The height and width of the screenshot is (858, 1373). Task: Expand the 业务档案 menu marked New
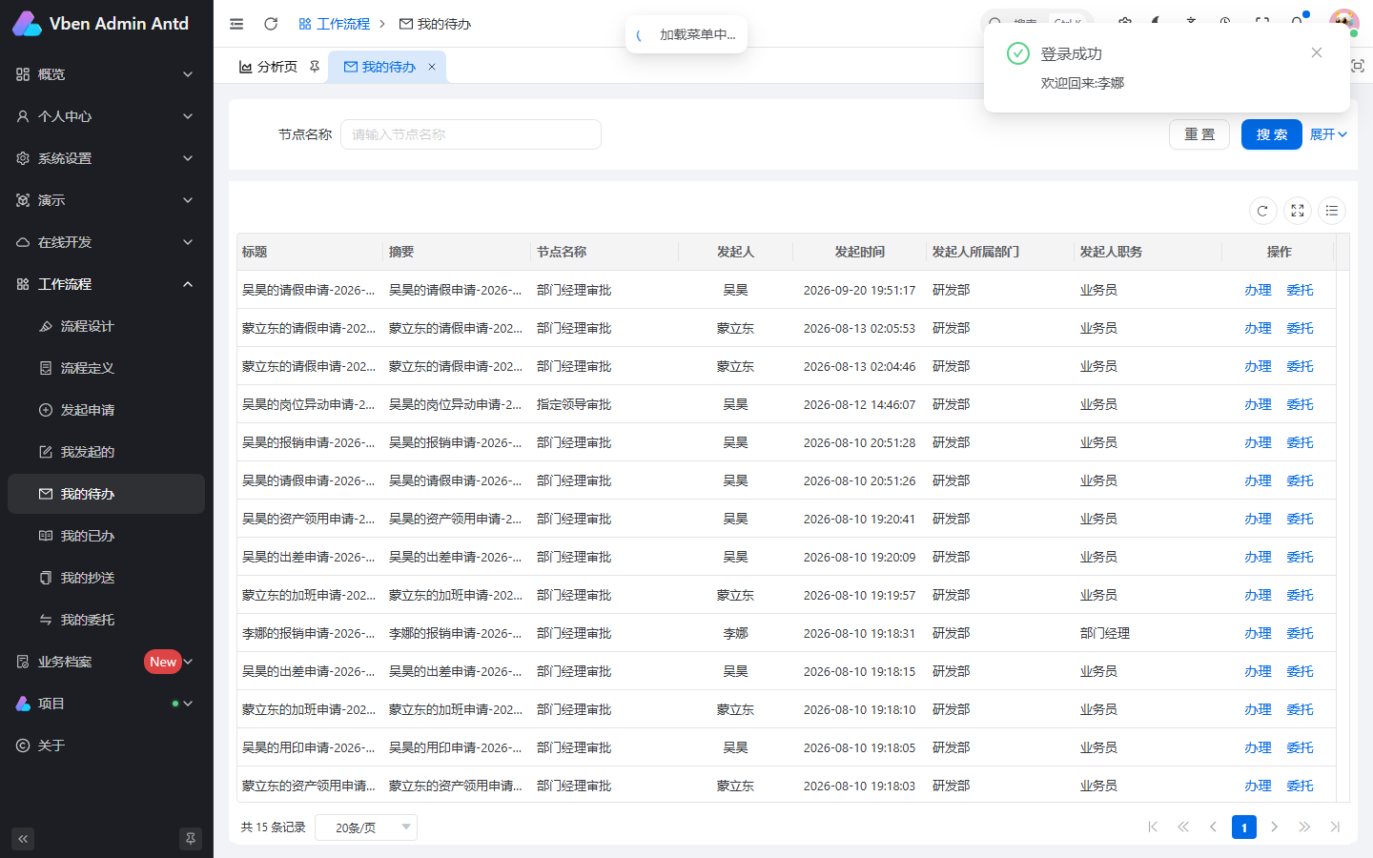pyautogui.click(x=107, y=662)
